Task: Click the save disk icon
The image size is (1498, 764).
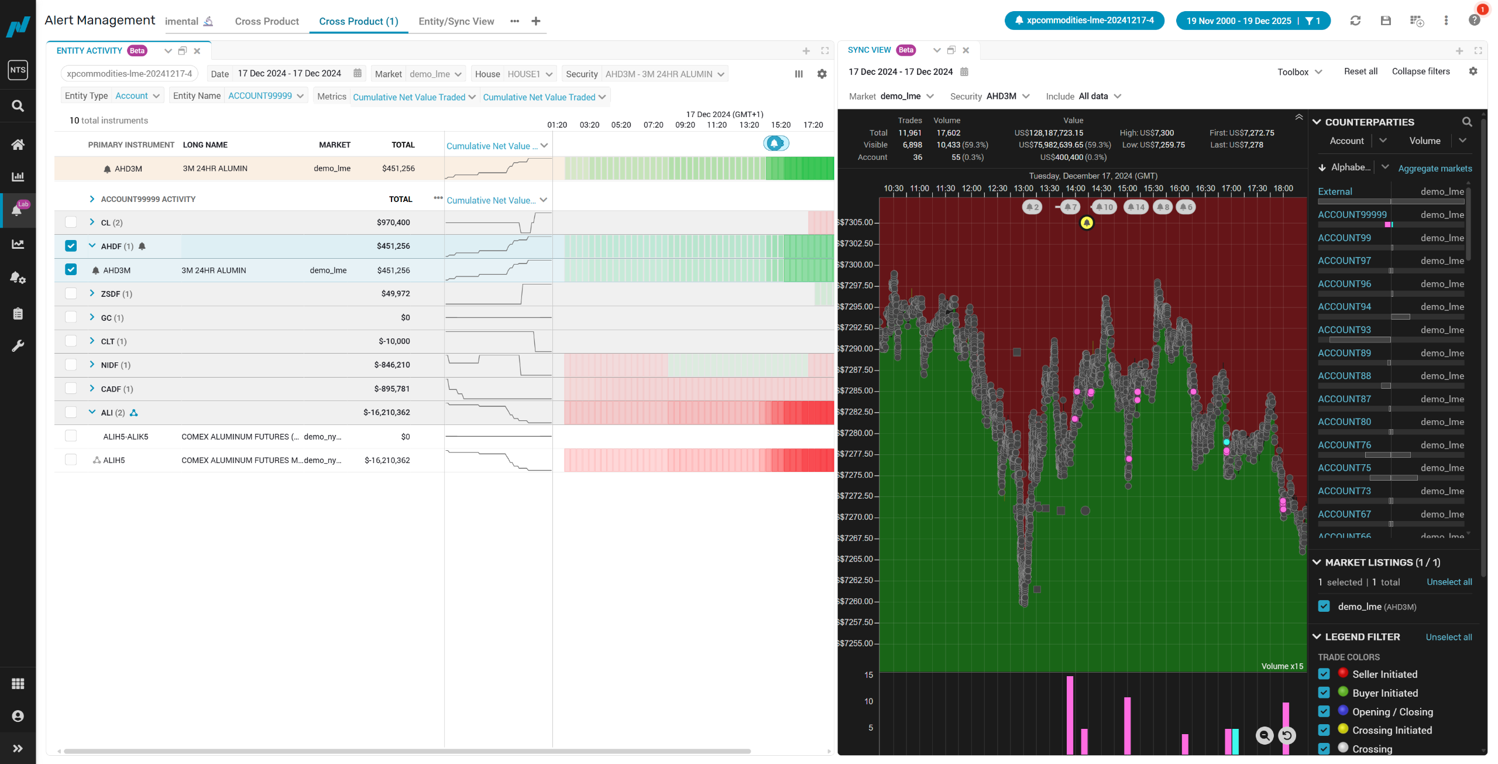Action: 1386,20
